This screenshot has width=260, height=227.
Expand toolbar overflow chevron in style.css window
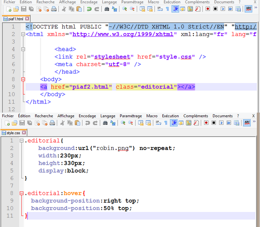point(254,122)
